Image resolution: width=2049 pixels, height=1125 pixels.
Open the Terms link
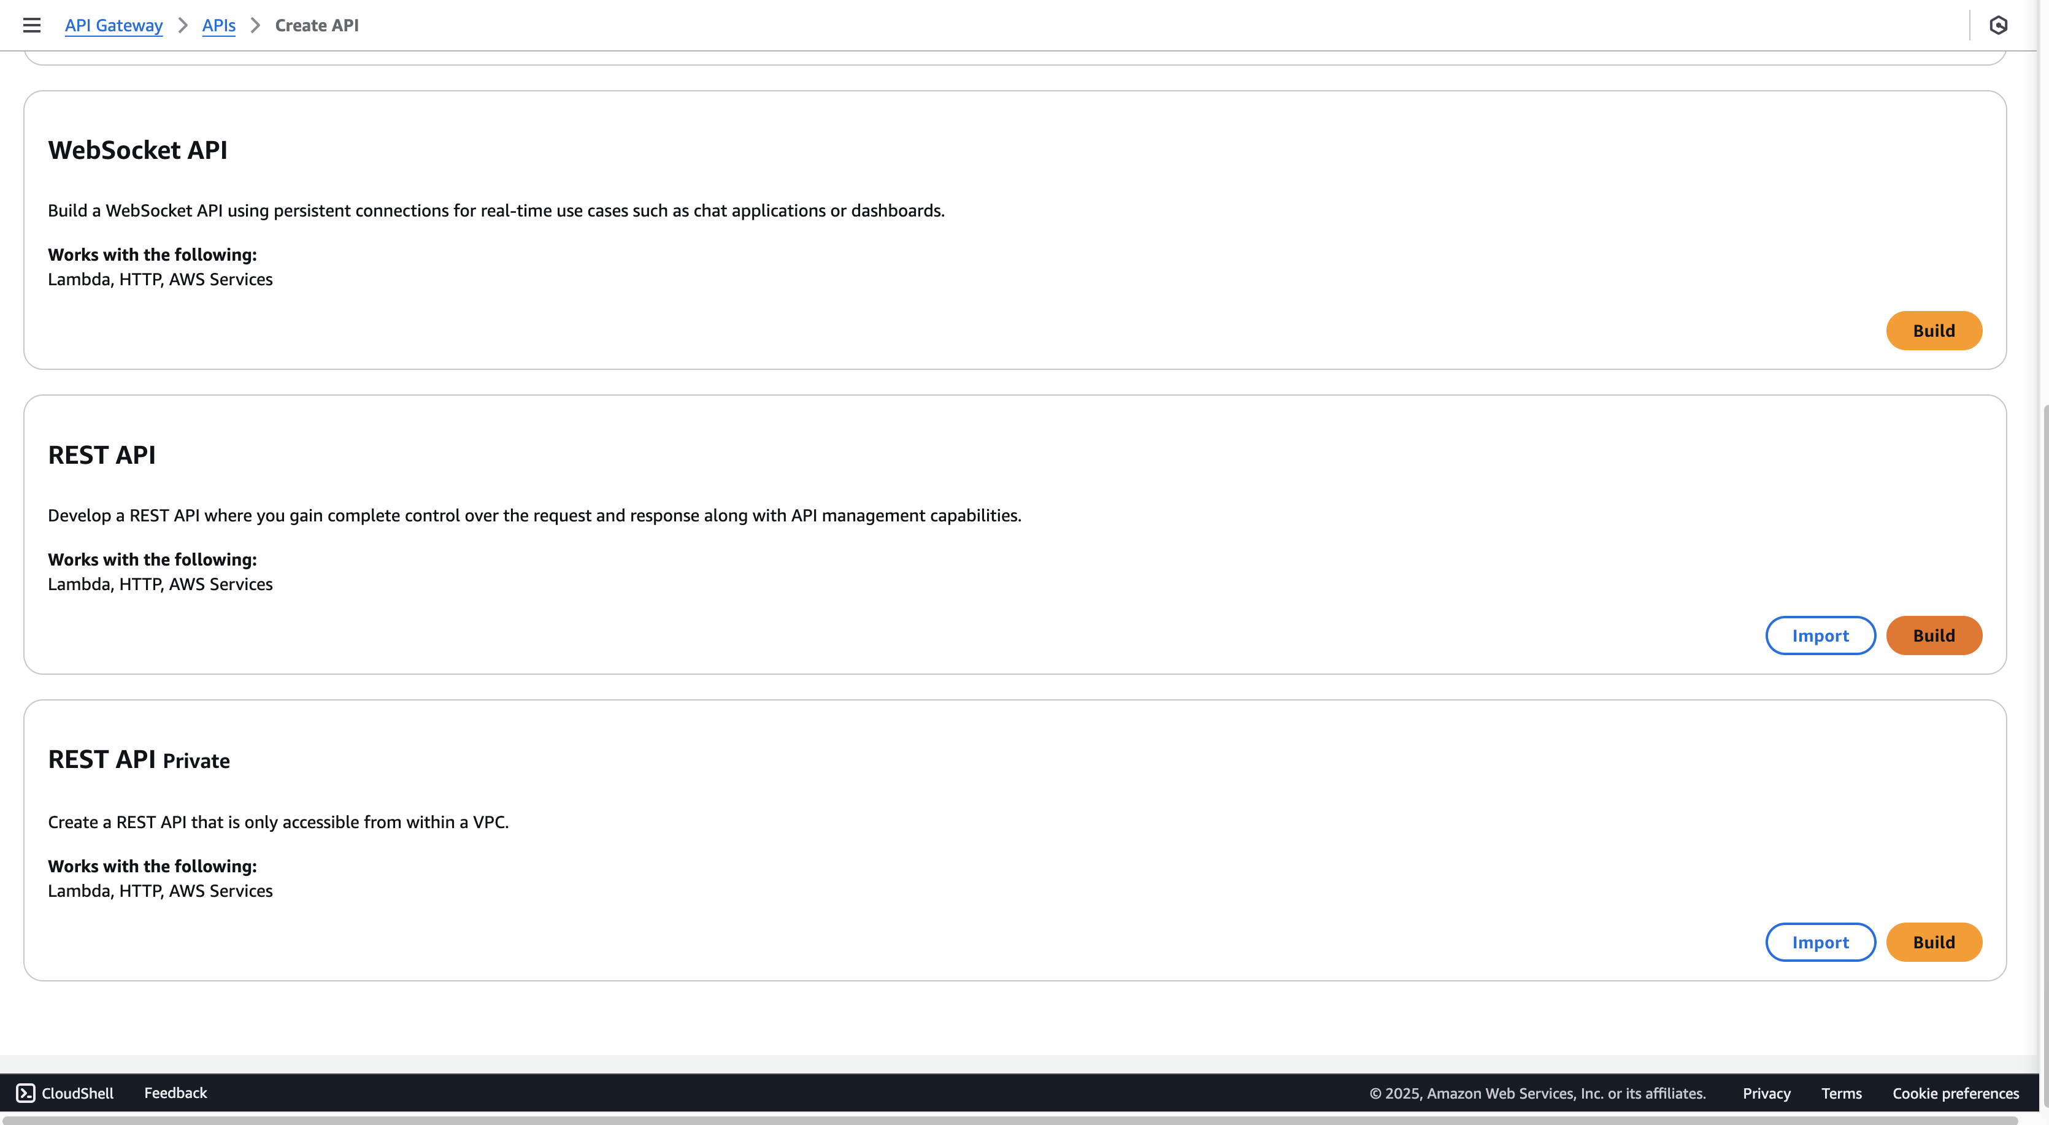pos(1842,1093)
